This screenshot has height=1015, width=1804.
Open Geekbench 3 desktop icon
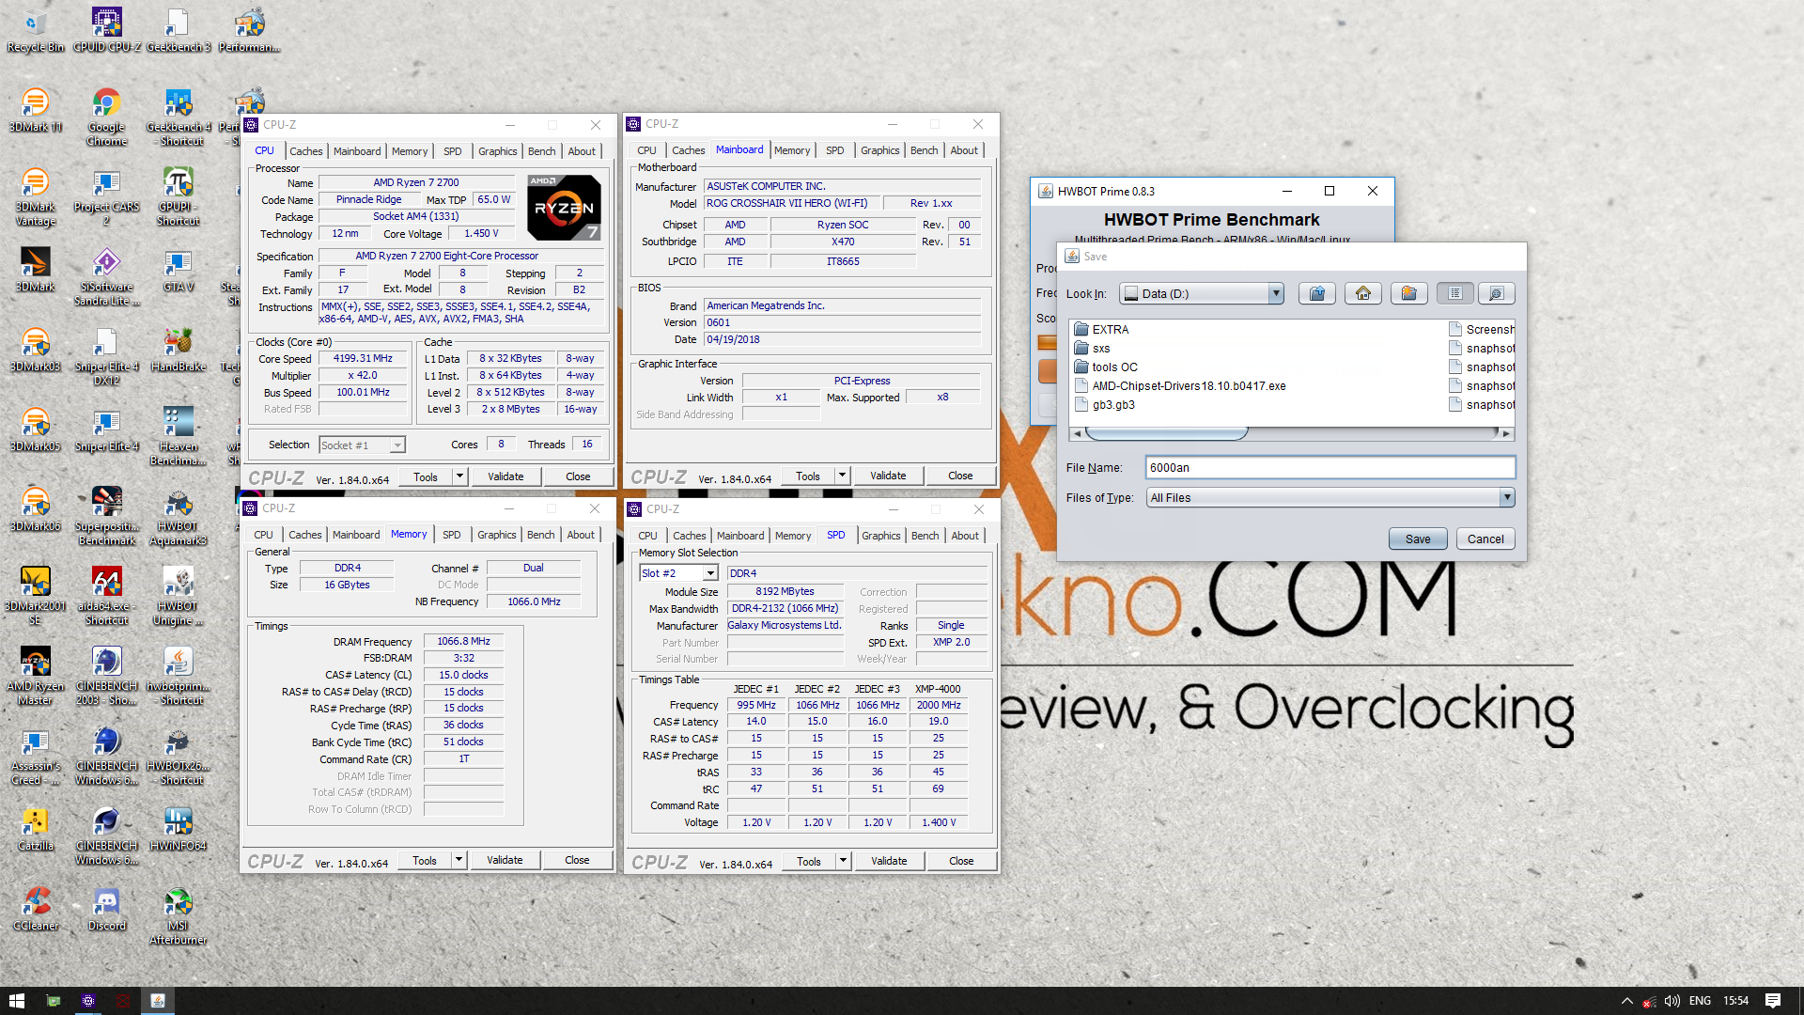[x=178, y=30]
